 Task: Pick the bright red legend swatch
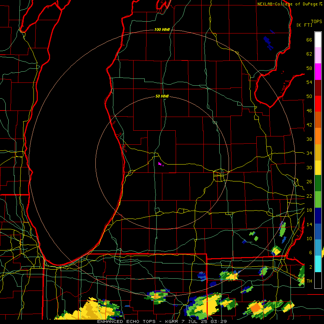point(318,104)
